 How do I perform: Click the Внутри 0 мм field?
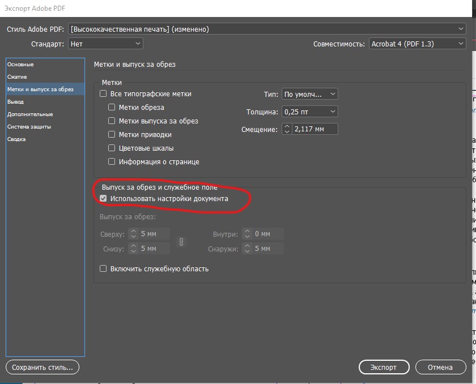tap(267, 234)
